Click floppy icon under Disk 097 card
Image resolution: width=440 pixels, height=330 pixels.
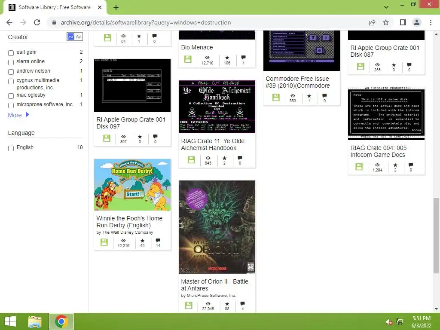pos(107,138)
